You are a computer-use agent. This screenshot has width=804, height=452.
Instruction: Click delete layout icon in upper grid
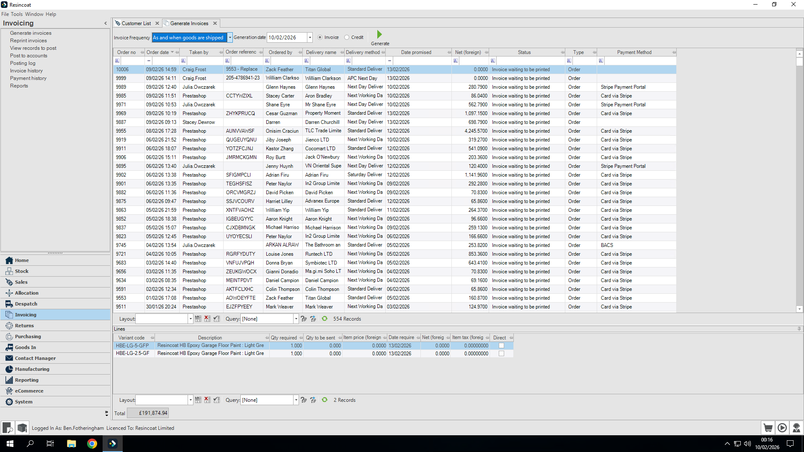[207, 319]
